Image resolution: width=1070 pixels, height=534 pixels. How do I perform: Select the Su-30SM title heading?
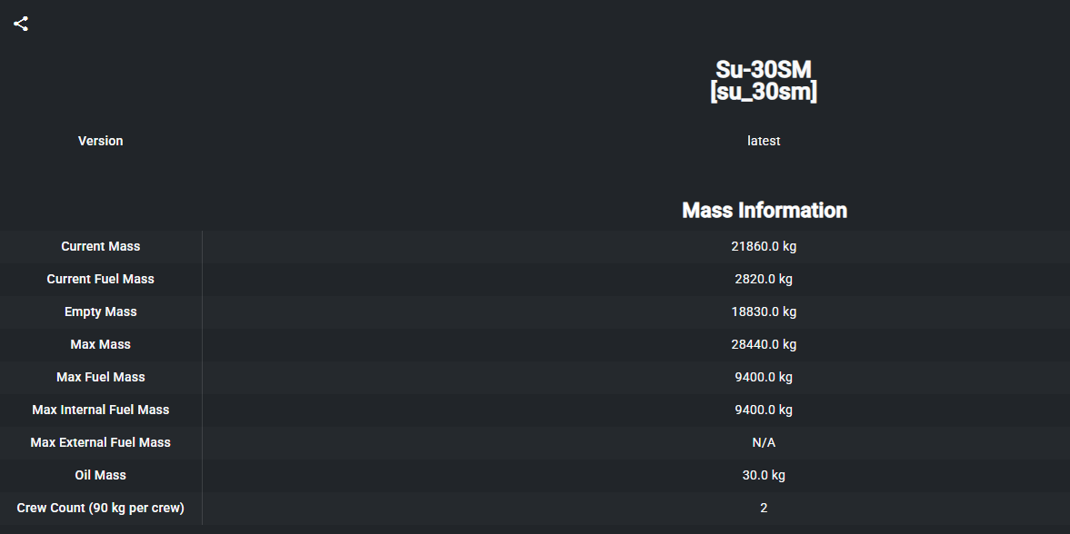764,80
